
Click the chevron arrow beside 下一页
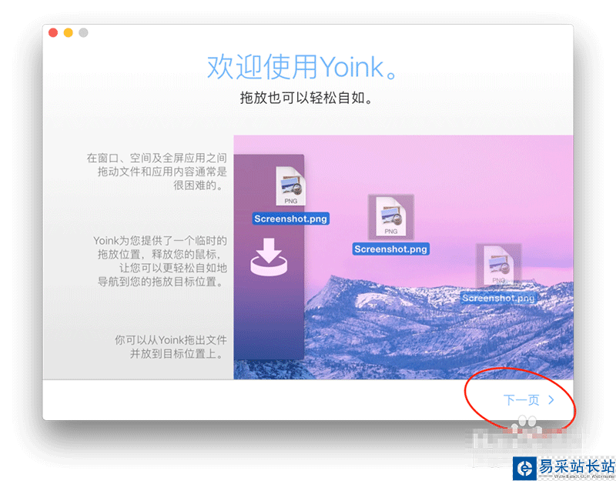click(x=551, y=400)
